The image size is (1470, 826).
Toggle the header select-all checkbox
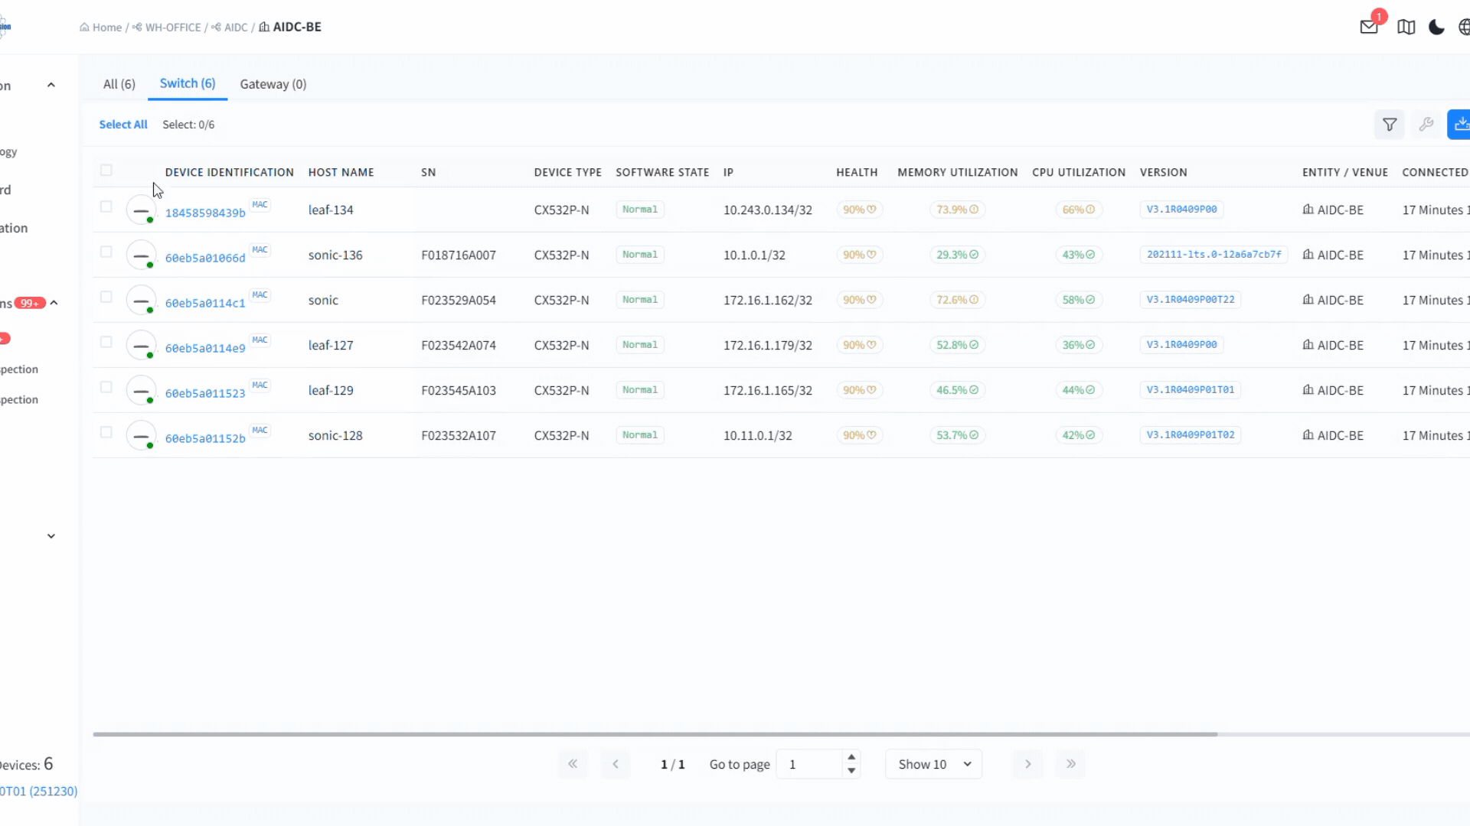(106, 170)
